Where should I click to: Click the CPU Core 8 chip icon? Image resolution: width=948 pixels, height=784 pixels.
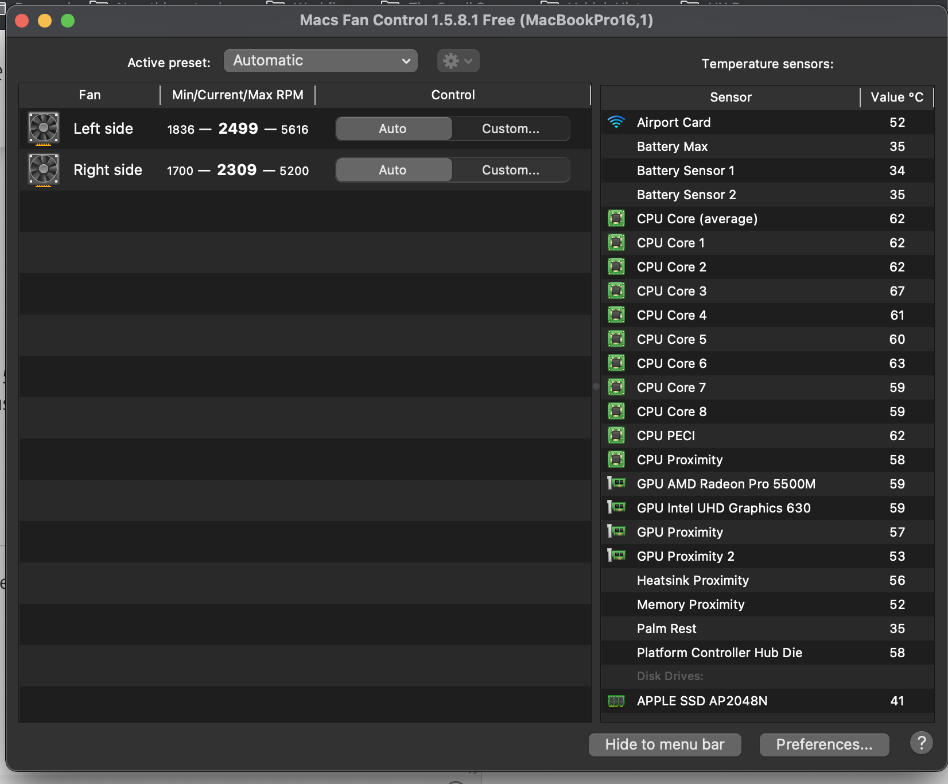click(616, 412)
